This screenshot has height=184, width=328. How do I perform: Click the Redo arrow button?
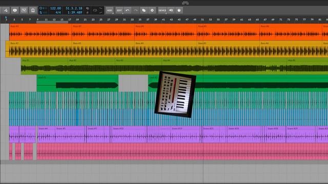(x=135, y=10)
